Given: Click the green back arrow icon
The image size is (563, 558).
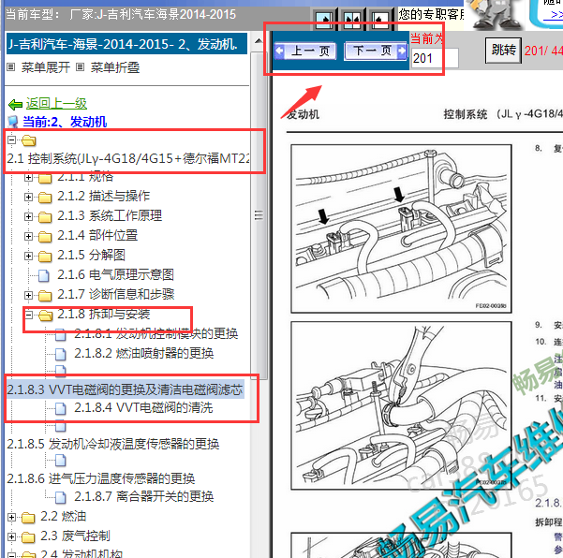Looking at the screenshot, I should 15,105.
